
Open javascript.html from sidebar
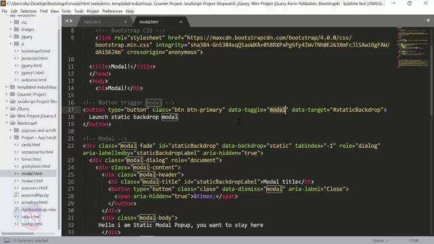[x=35, y=58]
